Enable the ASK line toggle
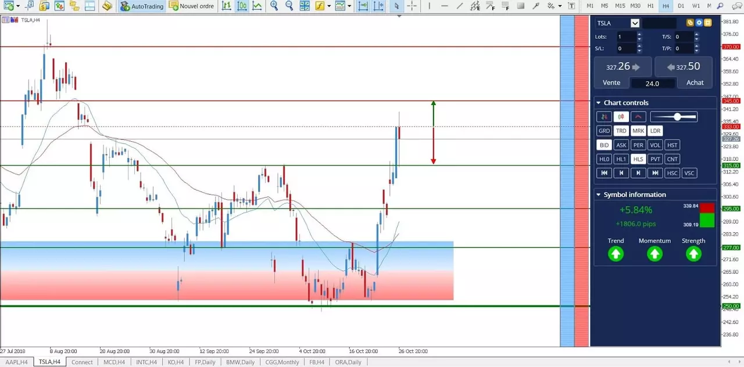 [x=621, y=145]
